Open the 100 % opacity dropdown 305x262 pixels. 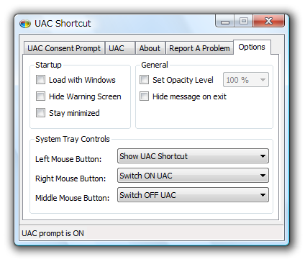246,80
